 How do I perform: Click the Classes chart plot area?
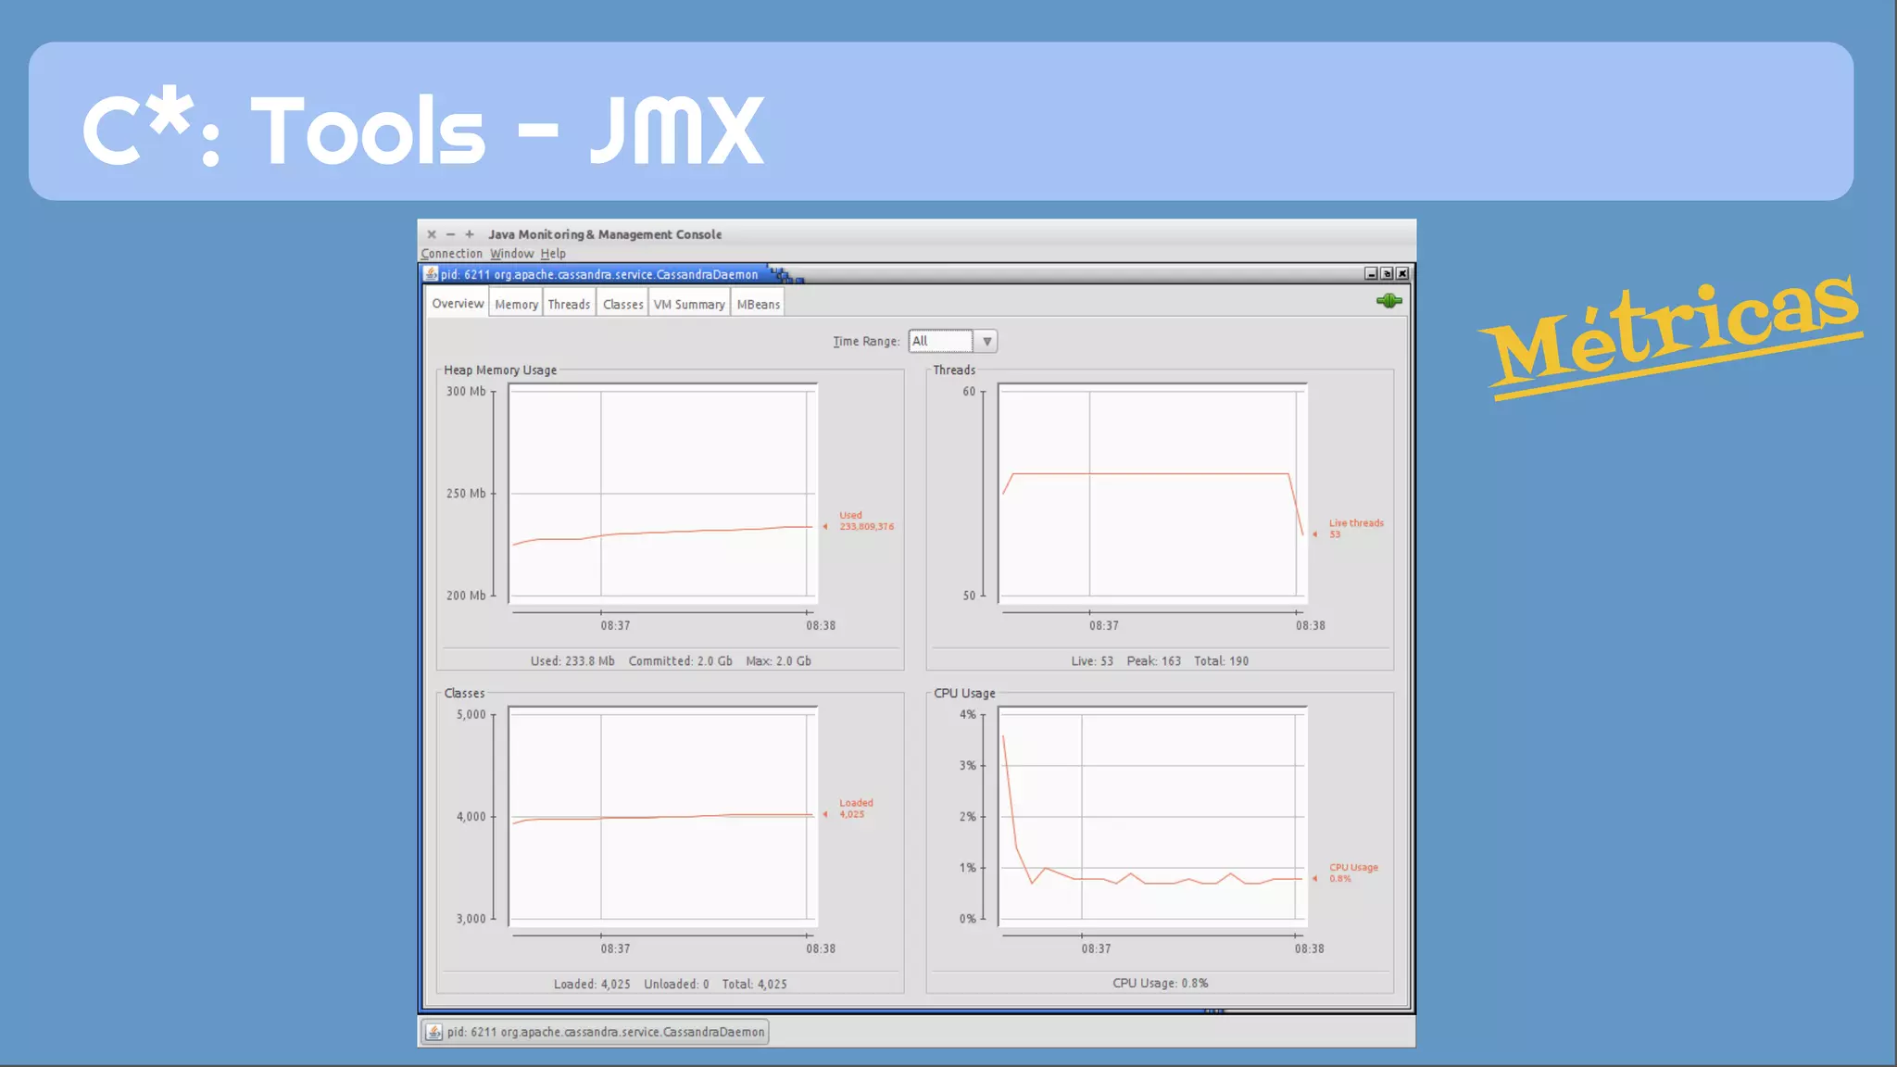[x=662, y=816]
